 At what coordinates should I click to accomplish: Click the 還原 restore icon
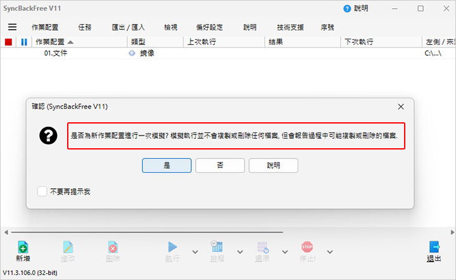pos(263,247)
